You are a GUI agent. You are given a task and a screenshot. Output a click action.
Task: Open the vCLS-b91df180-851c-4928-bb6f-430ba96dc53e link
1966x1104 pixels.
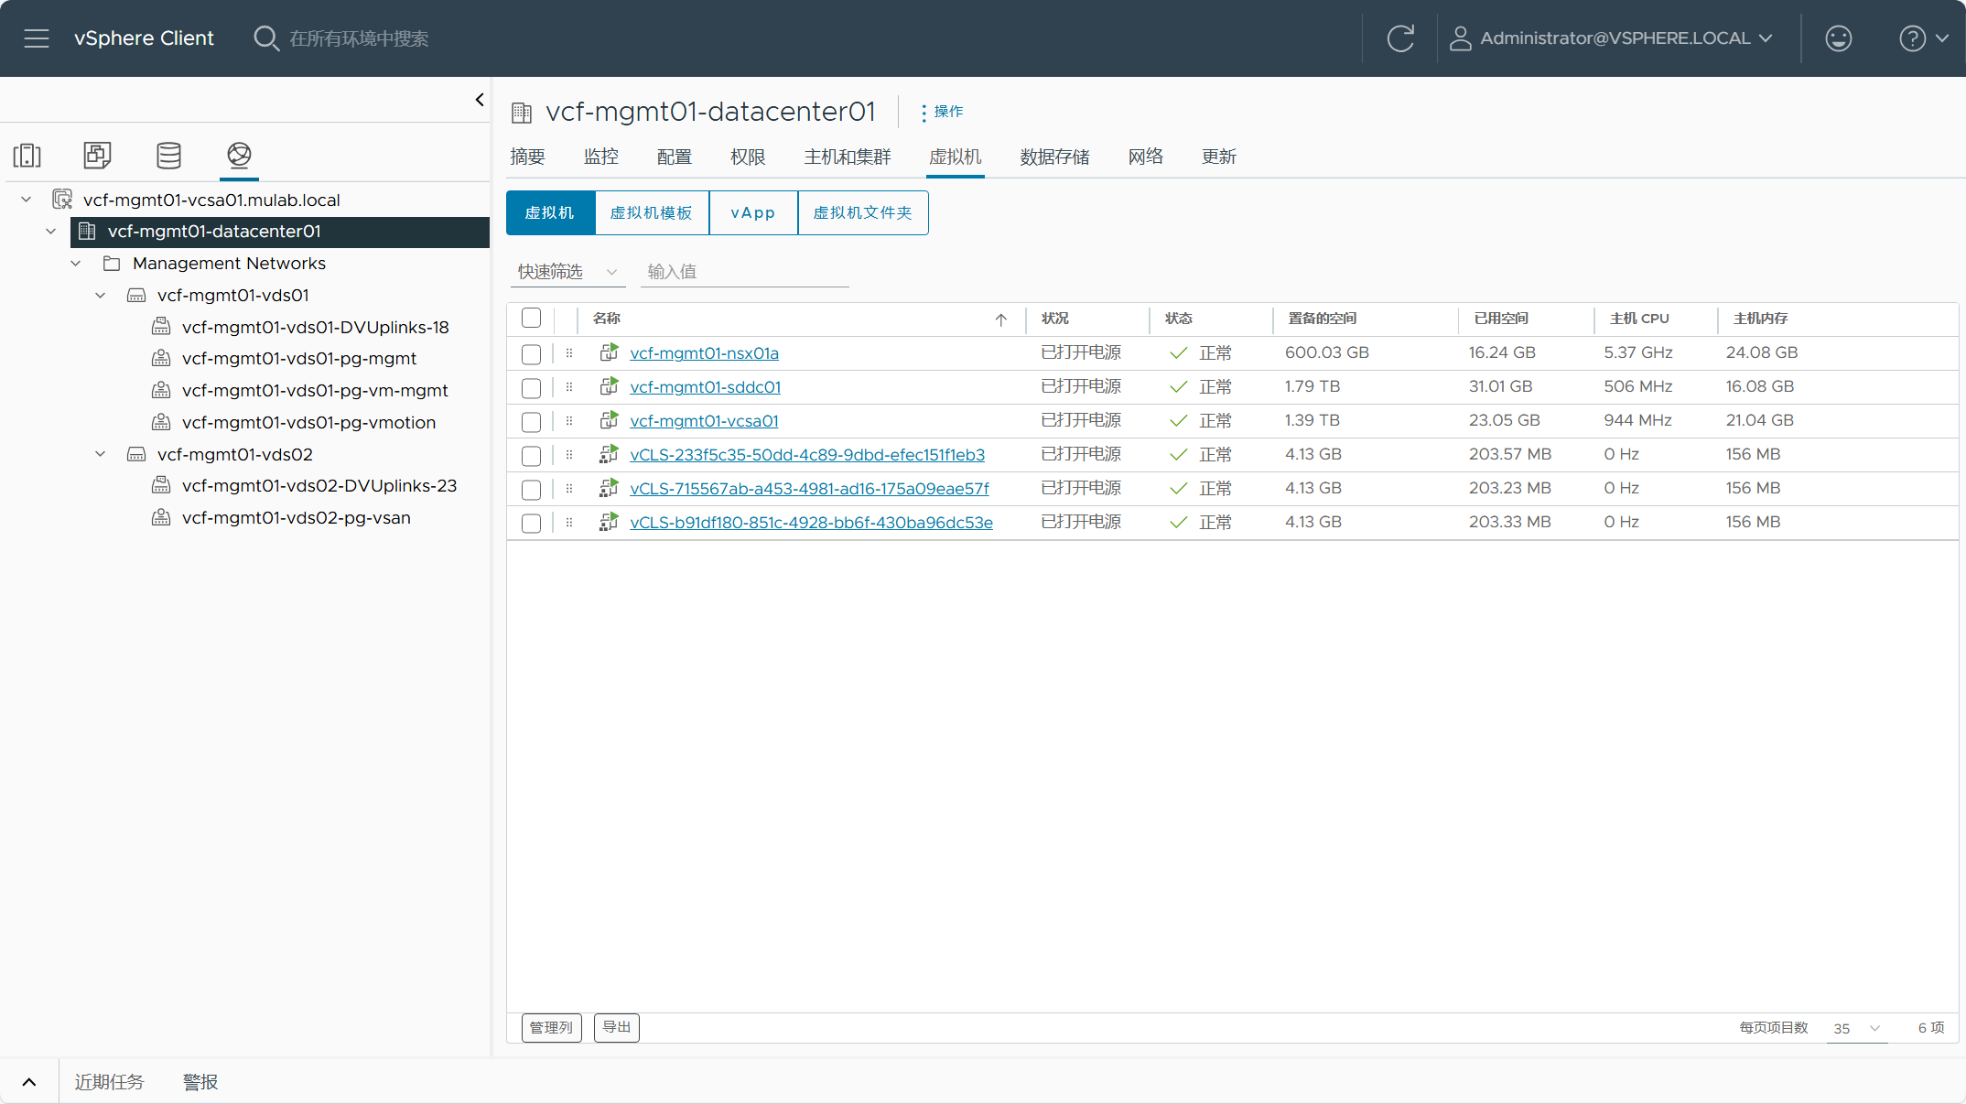point(811,523)
